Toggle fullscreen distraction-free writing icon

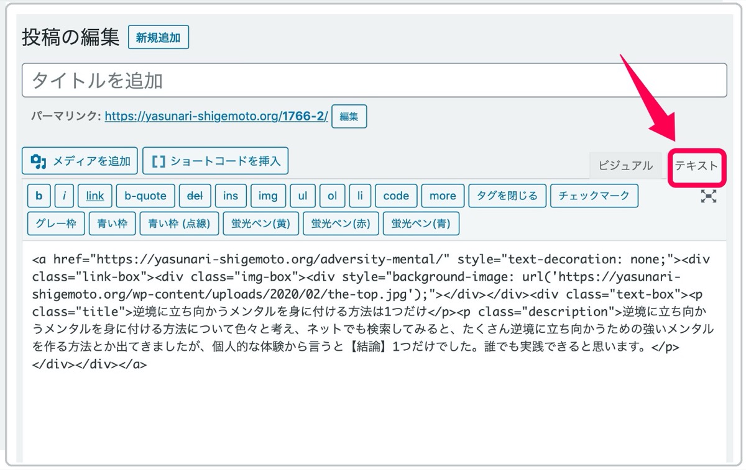pos(709,196)
